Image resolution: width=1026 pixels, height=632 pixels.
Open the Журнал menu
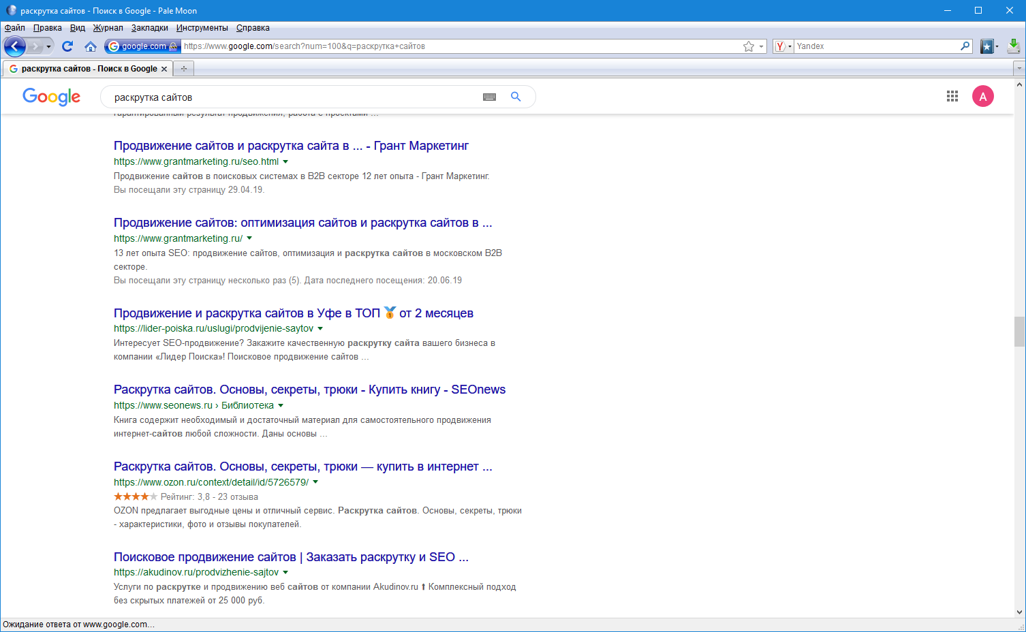[108, 28]
